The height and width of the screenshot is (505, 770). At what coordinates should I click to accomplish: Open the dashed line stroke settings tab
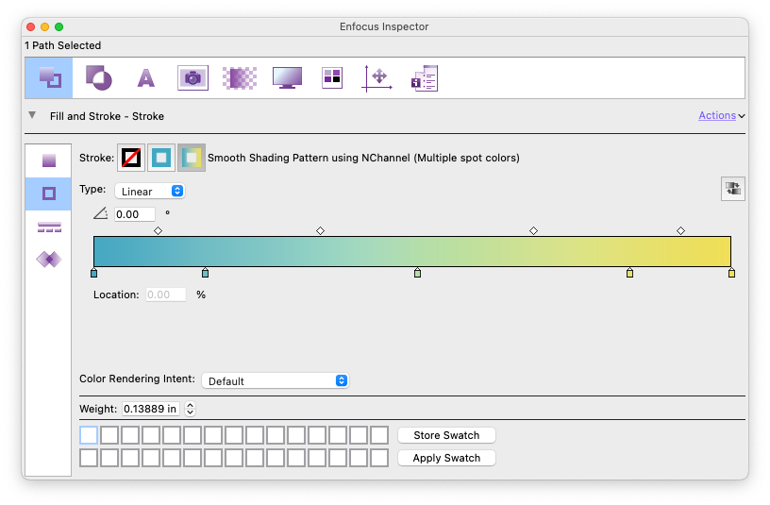pyautogui.click(x=49, y=227)
